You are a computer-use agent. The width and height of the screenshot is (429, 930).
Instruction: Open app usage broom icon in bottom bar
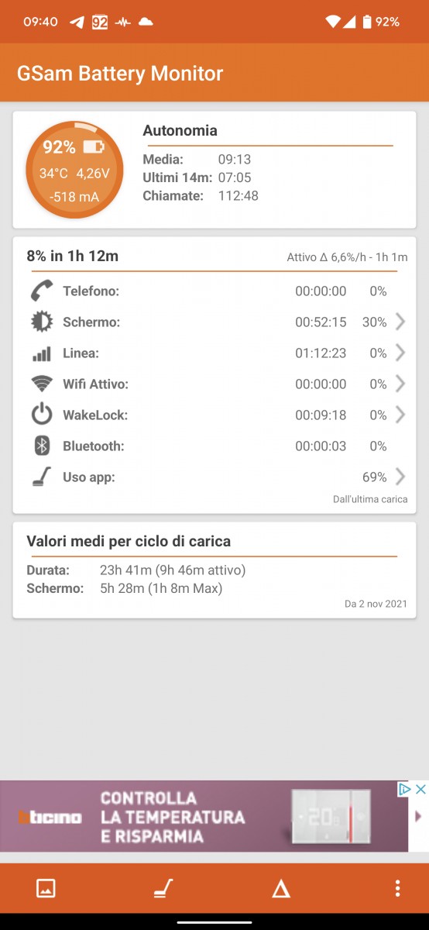coord(163,888)
